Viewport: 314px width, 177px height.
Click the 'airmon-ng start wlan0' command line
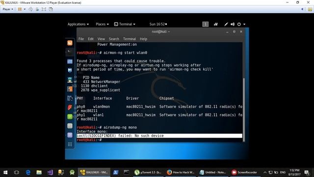coord(126,53)
